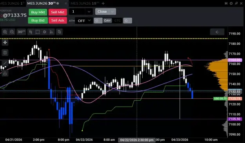
Task: Zoom out of the chart
Action: [x=12, y=32]
